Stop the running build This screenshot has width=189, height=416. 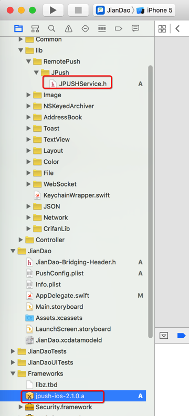pyautogui.click(x=78, y=11)
